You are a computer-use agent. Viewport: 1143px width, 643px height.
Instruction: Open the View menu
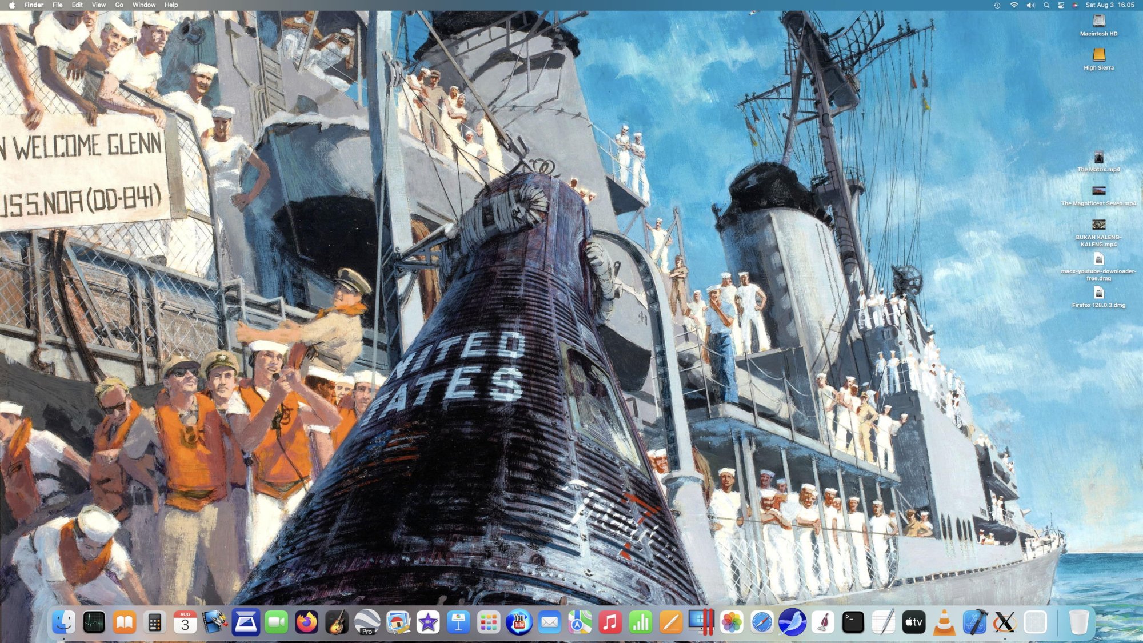(98, 5)
